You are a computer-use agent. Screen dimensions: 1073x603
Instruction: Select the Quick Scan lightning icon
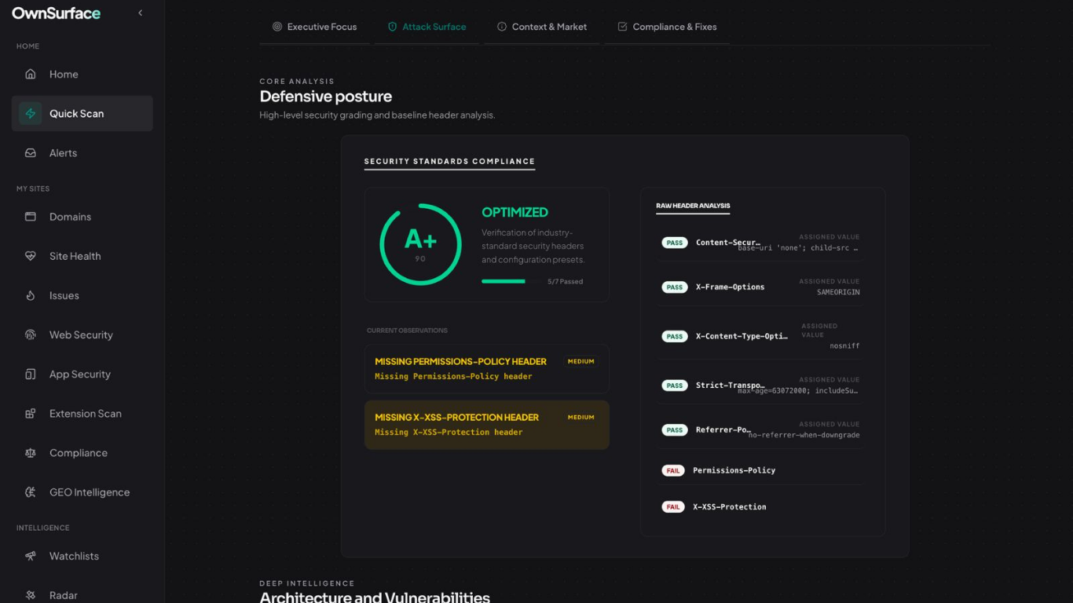(31, 113)
